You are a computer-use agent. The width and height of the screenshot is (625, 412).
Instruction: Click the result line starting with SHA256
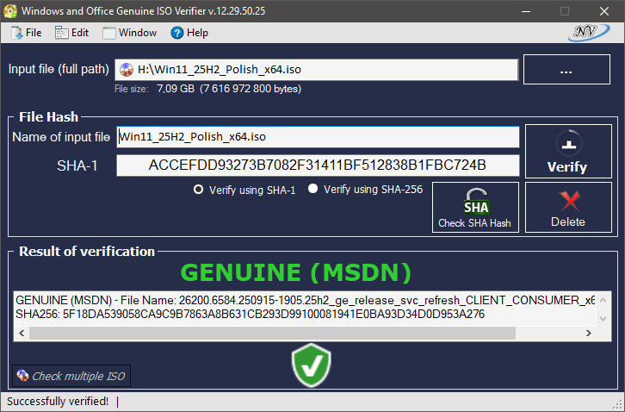[250, 315]
